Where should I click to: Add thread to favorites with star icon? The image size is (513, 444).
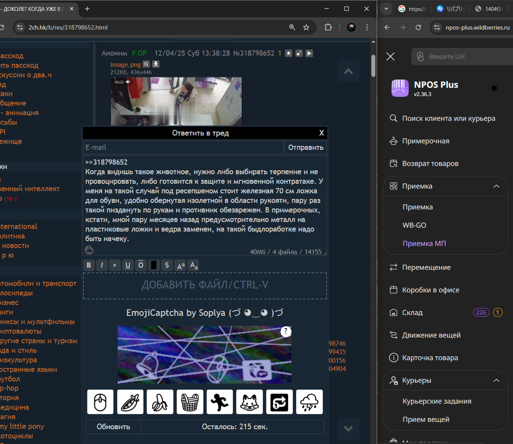click(288, 53)
